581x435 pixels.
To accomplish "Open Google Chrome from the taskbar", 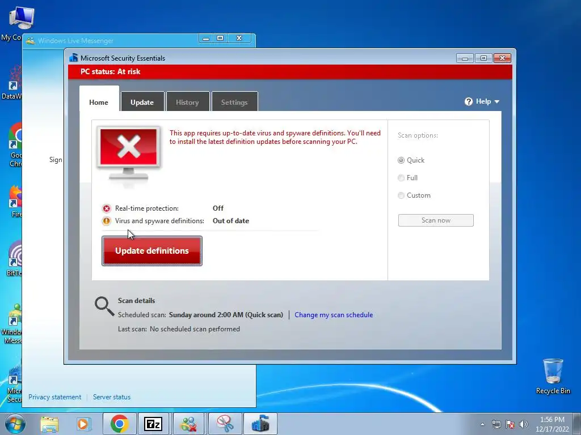I will [119, 424].
